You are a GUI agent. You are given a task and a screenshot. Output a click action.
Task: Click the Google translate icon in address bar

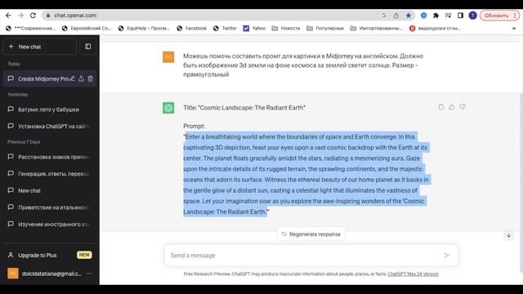(x=384, y=16)
